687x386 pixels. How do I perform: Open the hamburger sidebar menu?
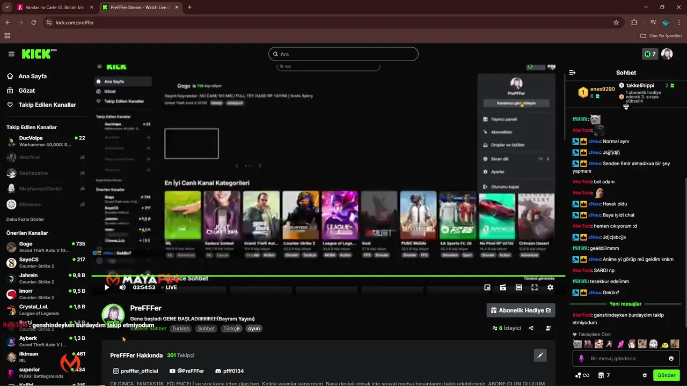pyautogui.click(x=11, y=54)
